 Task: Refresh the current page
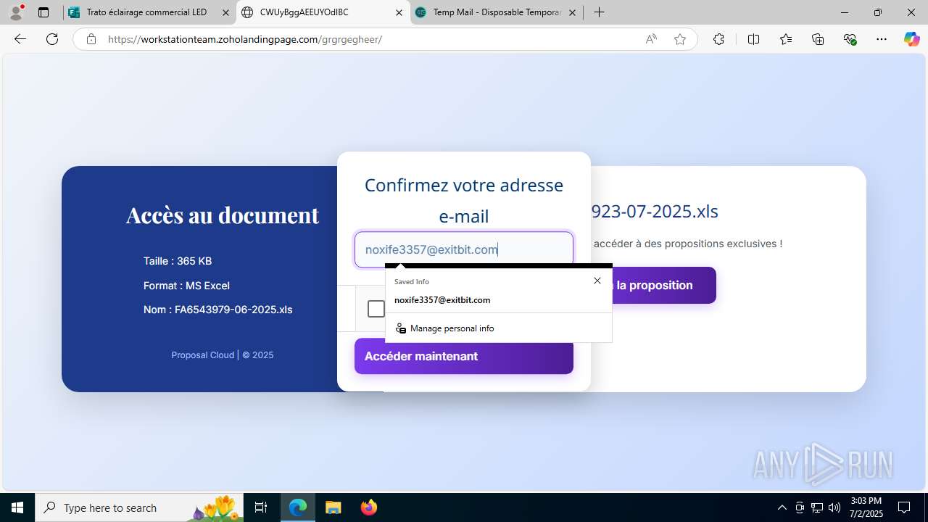52,39
